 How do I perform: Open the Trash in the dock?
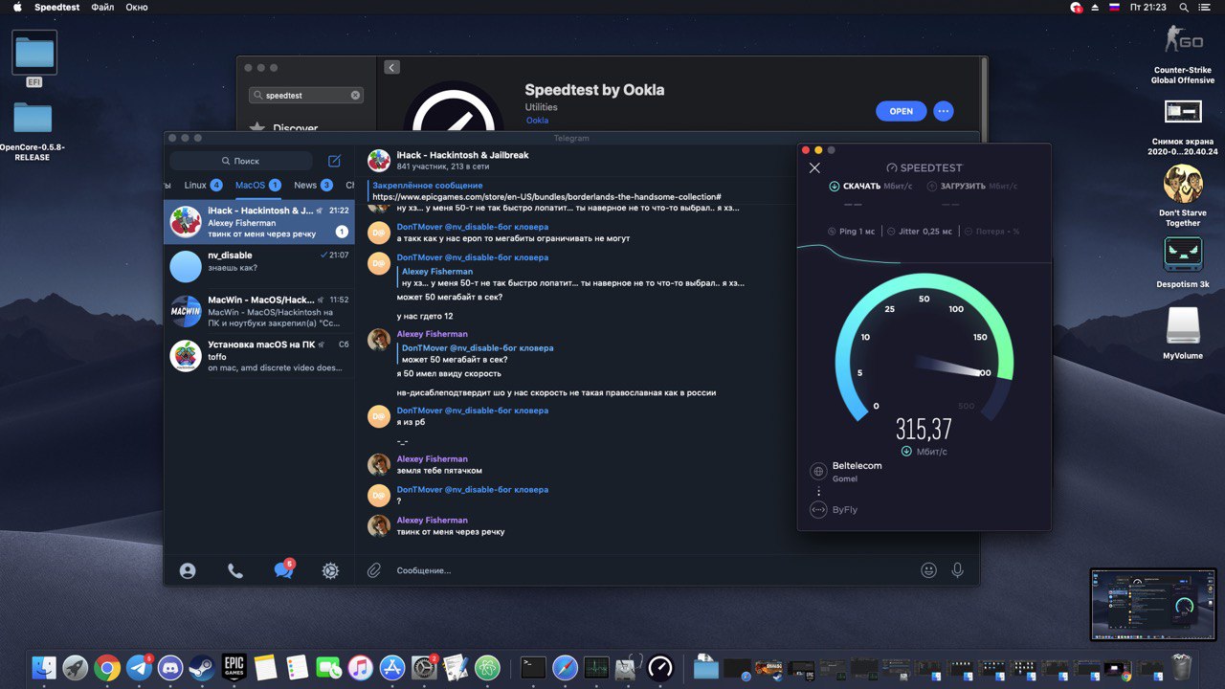click(x=1182, y=666)
